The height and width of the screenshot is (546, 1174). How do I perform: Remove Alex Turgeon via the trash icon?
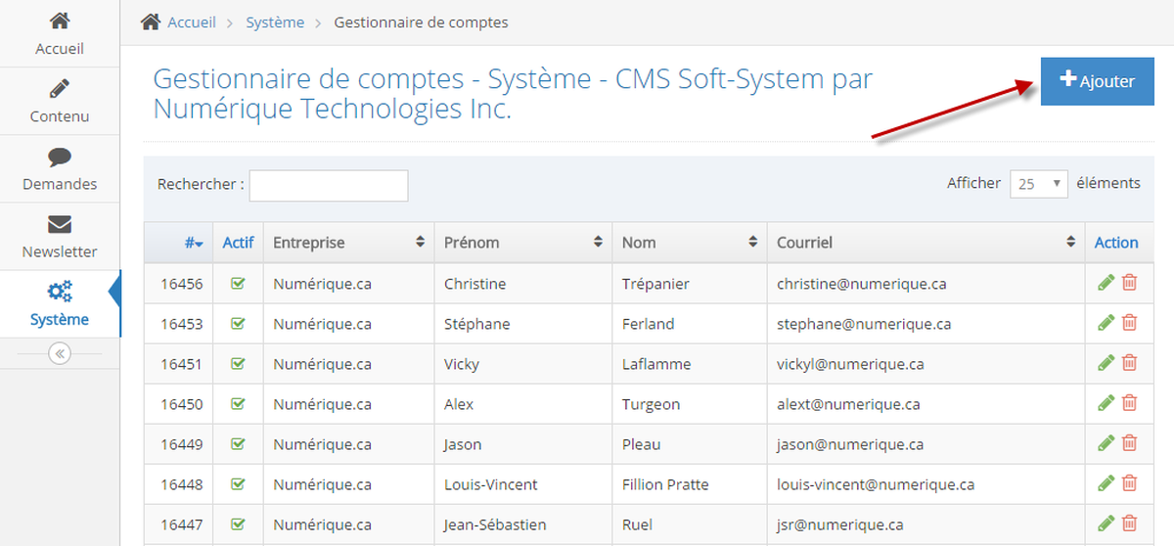click(x=1129, y=403)
